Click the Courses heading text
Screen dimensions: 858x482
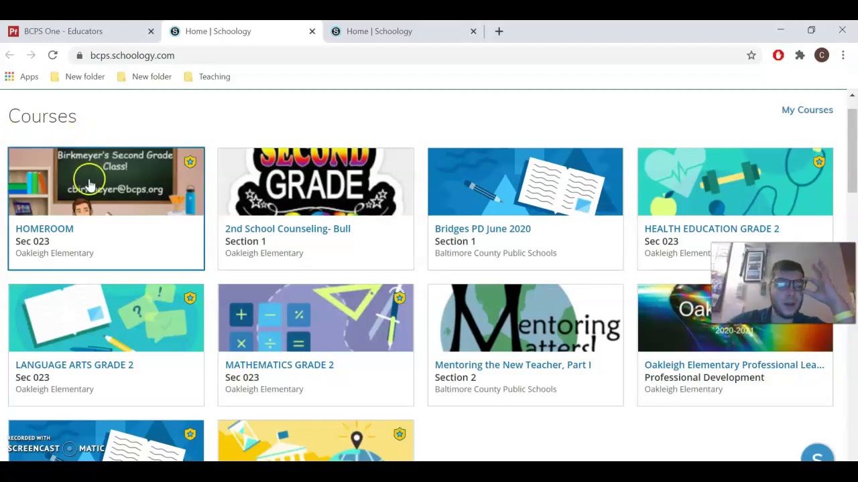click(42, 116)
